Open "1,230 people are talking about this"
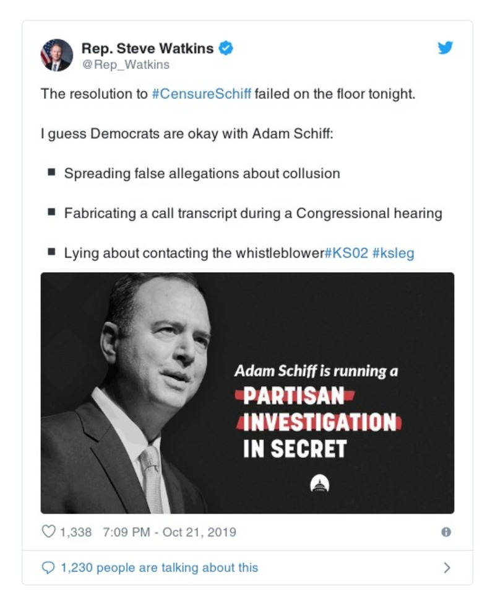This screenshot has height=608, width=495. pyautogui.click(x=159, y=567)
